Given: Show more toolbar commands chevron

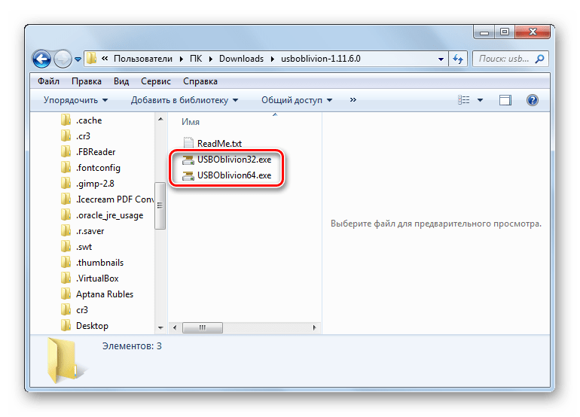Looking at the screenshot, I should (x=353, y=100).
